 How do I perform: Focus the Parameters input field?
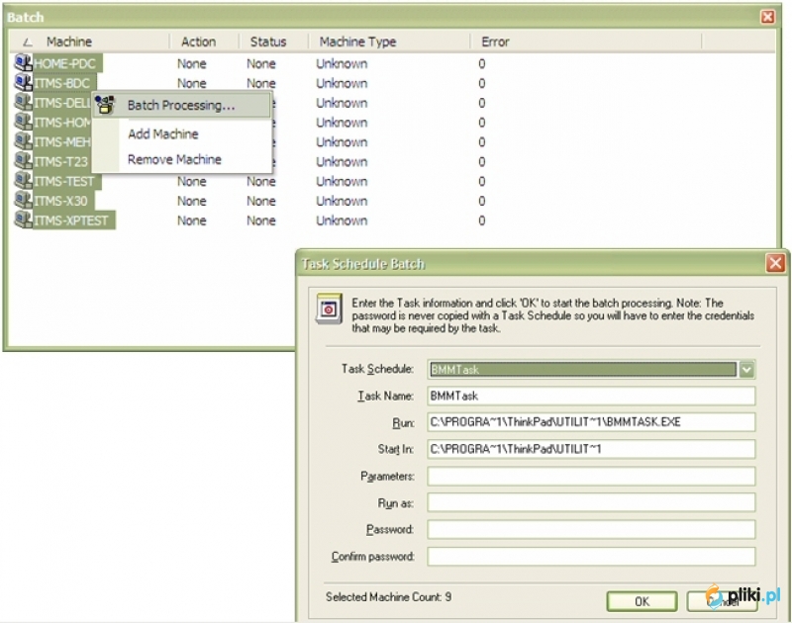tap(591, 476)
